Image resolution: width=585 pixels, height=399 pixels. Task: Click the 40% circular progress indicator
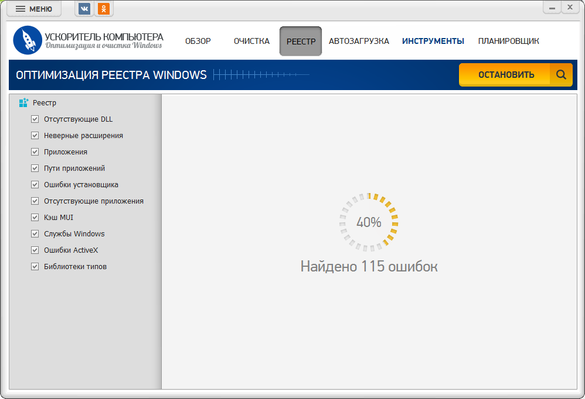coord(369,222)
